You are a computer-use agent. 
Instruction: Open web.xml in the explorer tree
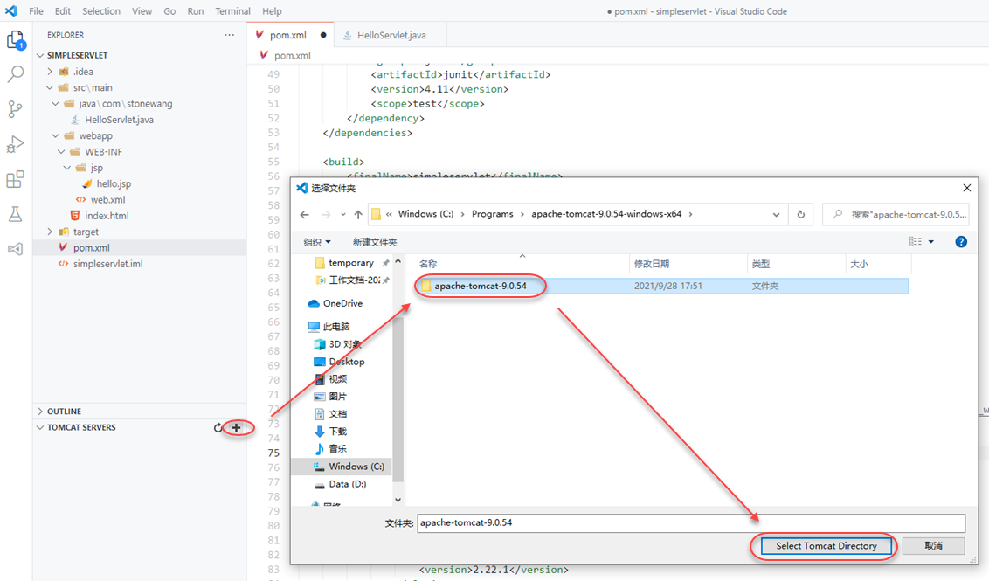coord(107,200)
